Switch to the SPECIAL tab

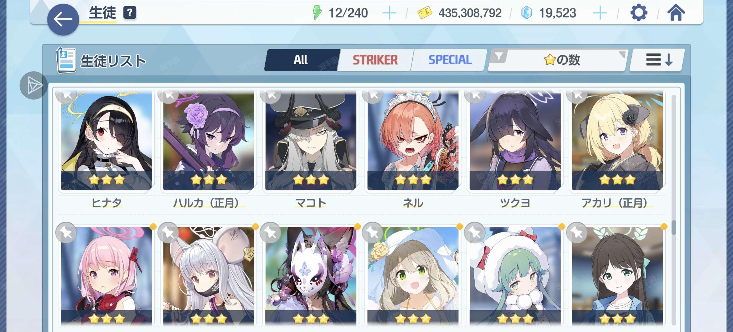click(450, 60)
